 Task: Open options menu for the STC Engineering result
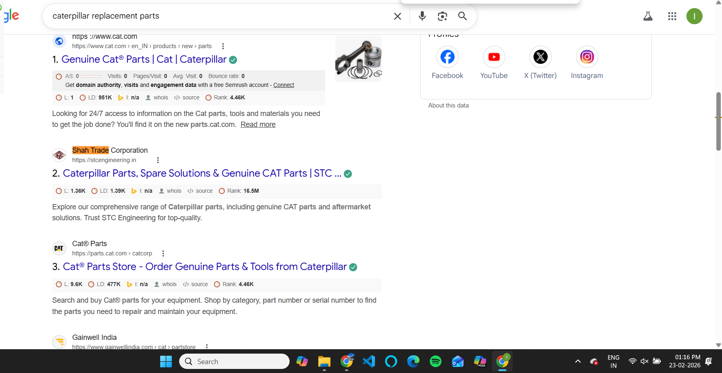tap(158, 160)
